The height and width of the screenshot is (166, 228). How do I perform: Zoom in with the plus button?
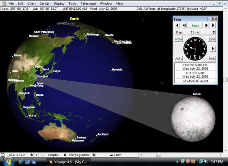36,155
